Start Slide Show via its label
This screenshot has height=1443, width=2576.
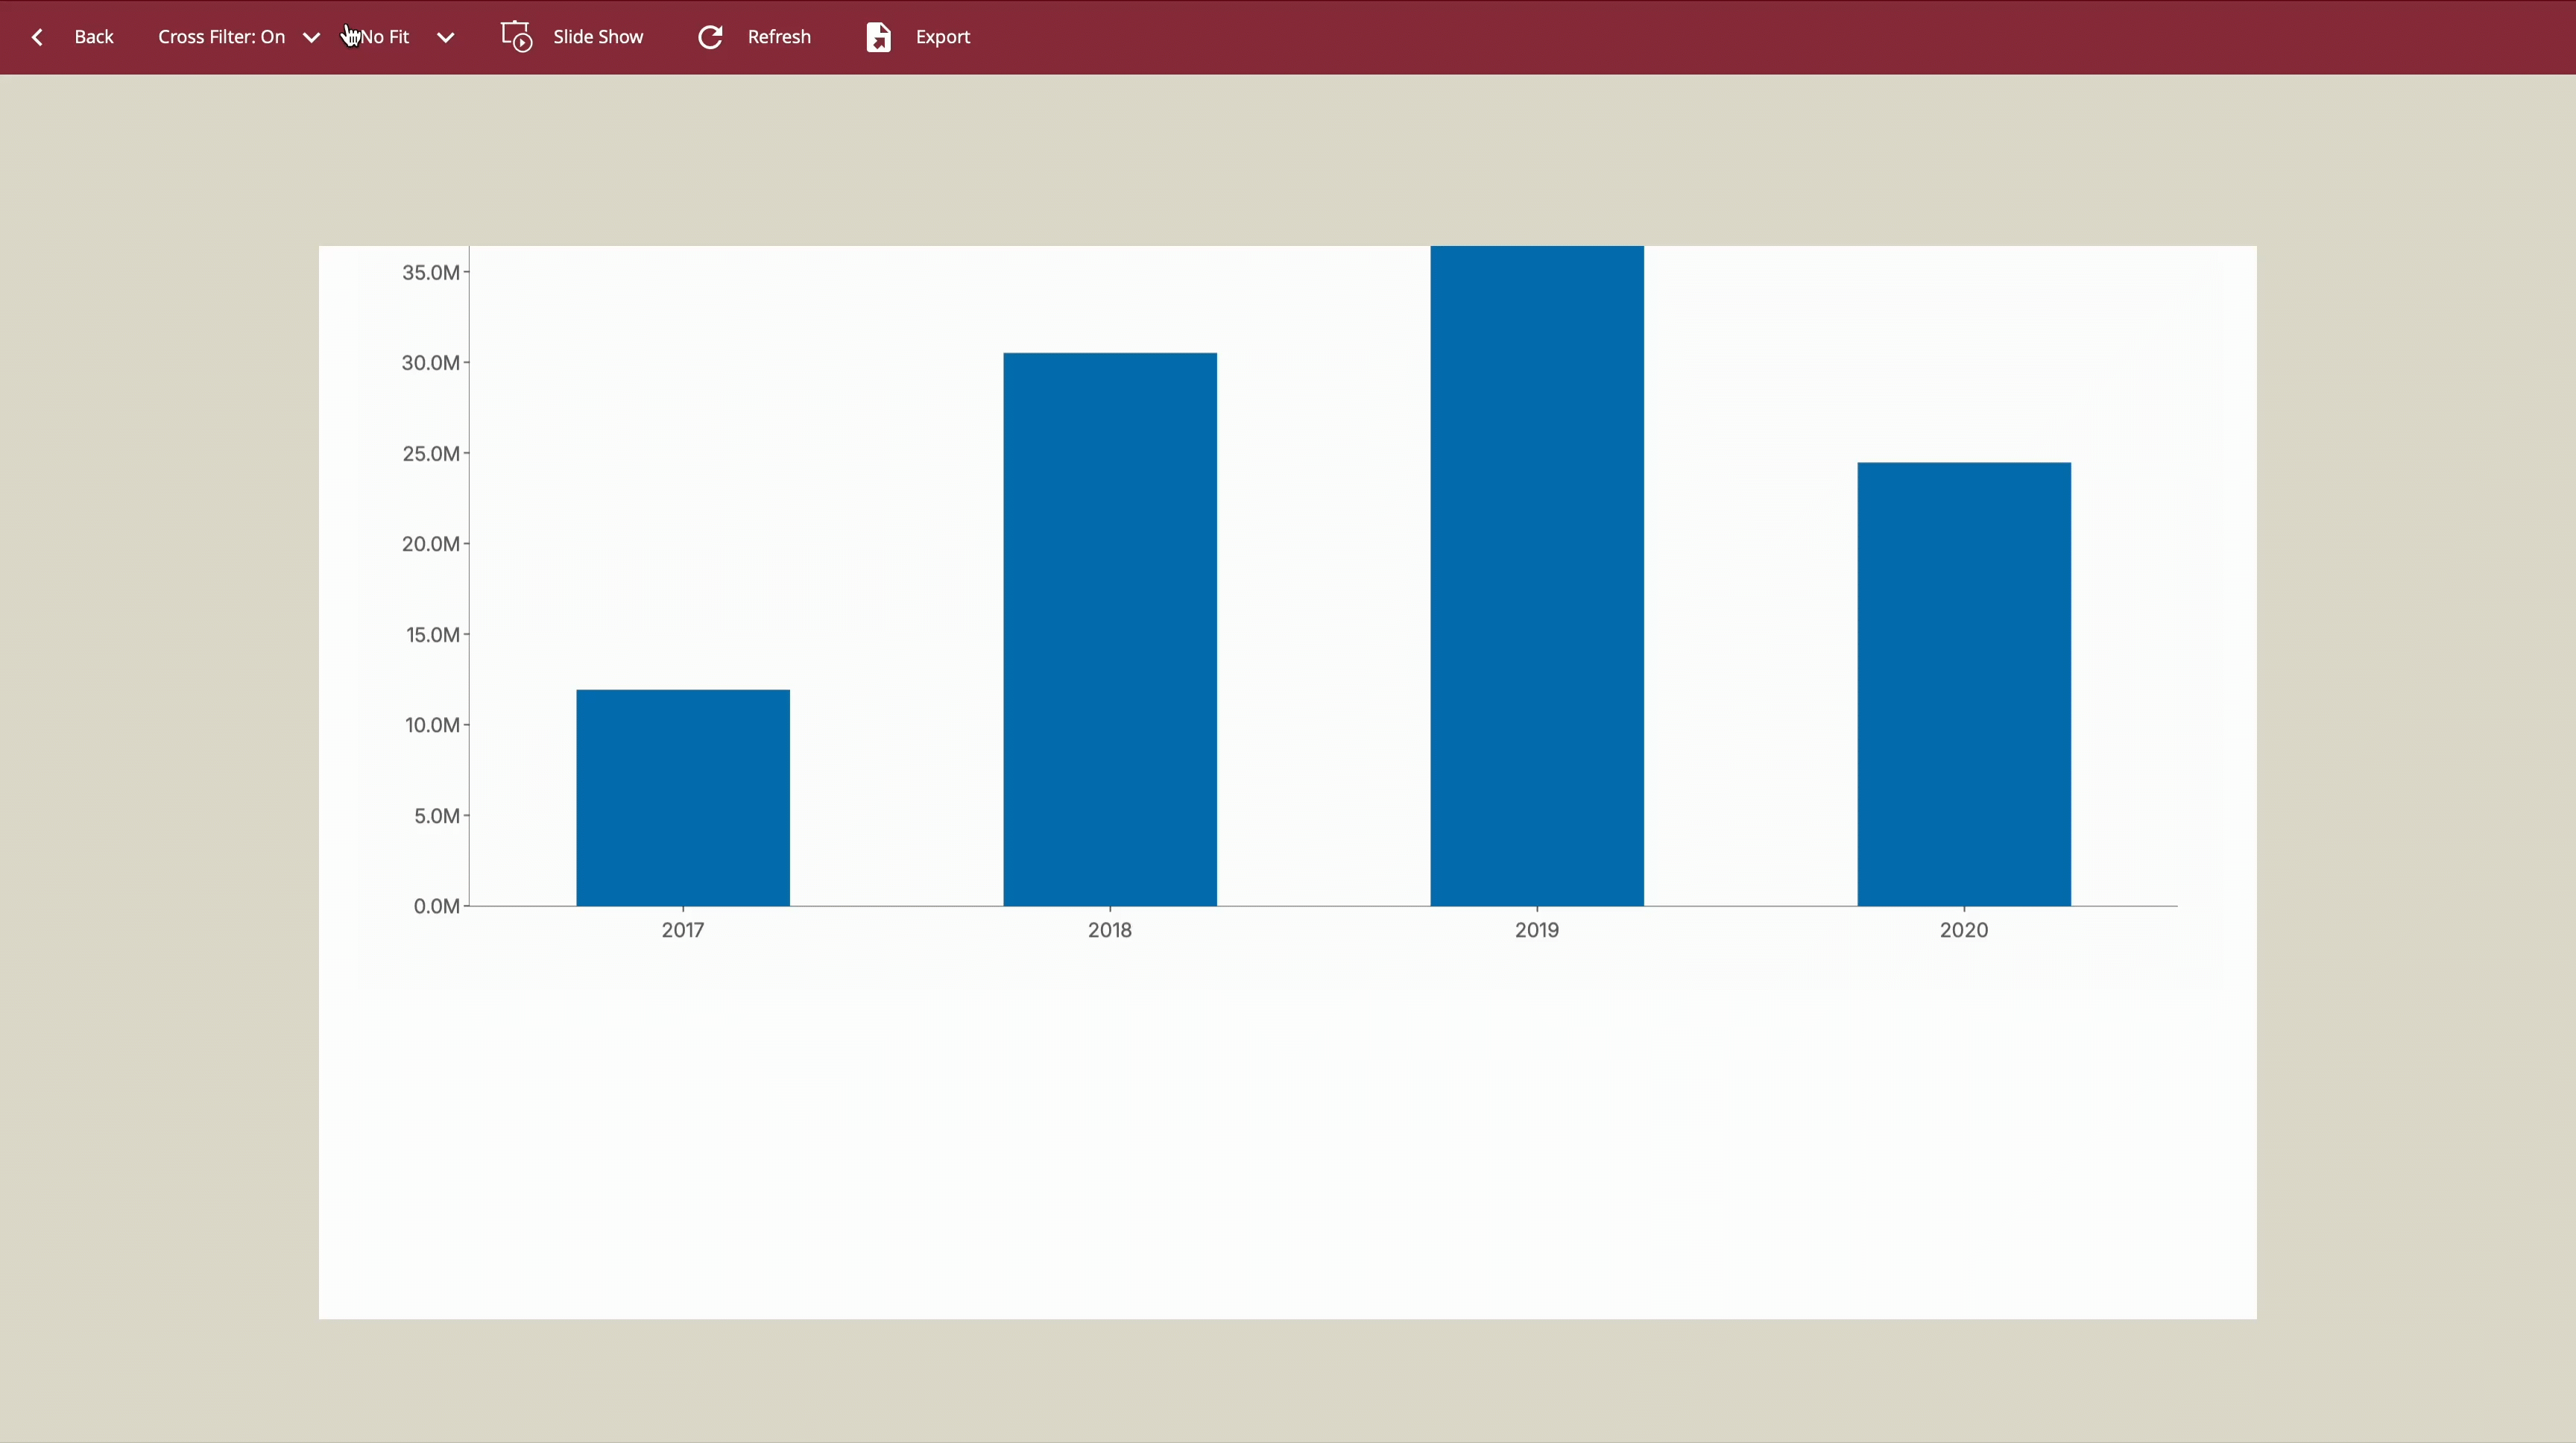tap(598, 37)
